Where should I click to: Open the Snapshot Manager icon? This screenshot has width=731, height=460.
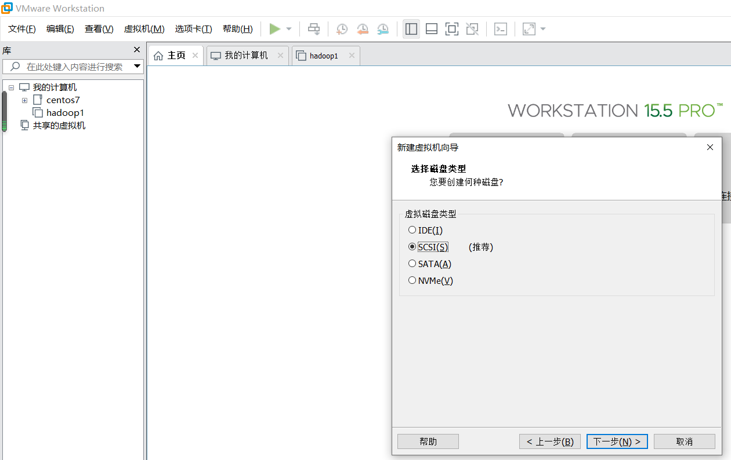pyautogui.click(x=383, y=29)
